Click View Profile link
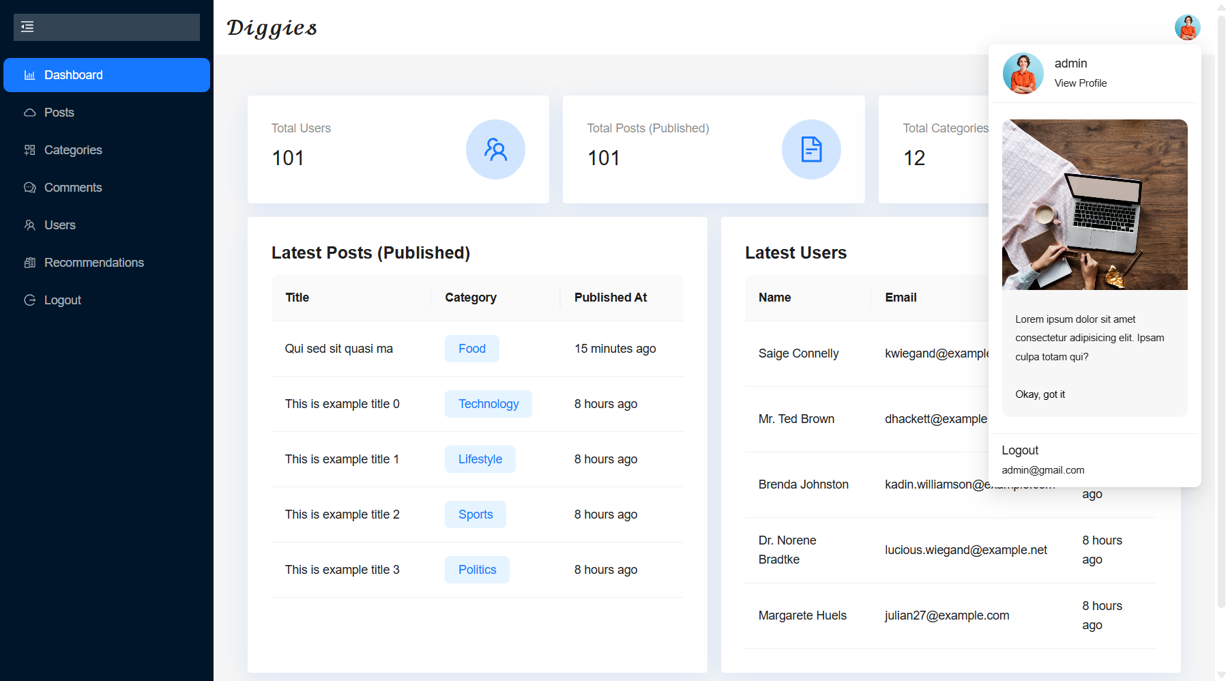Screen dimensions: 1228x681 (1080, 83)
